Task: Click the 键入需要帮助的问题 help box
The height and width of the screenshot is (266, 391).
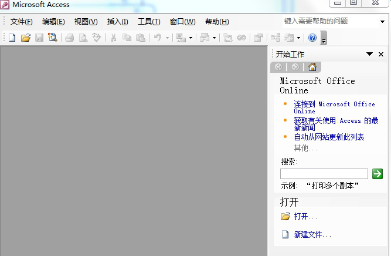Action: [331, 21]
